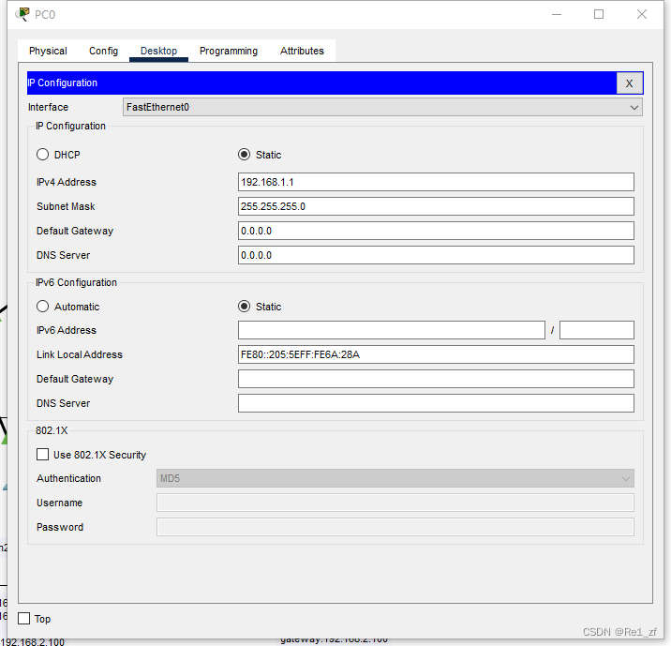Enable Use 802.1X Security checkbox
Viewport: 671px width, 646px height.
click(x=42, y=455)
